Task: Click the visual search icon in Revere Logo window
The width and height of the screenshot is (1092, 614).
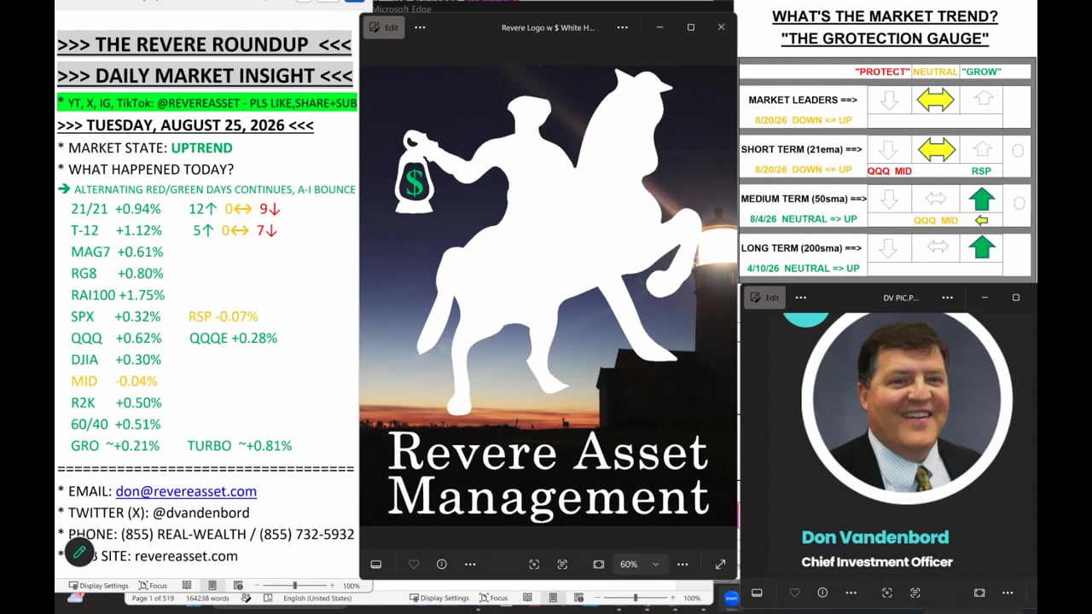Action: pos(534,565)
